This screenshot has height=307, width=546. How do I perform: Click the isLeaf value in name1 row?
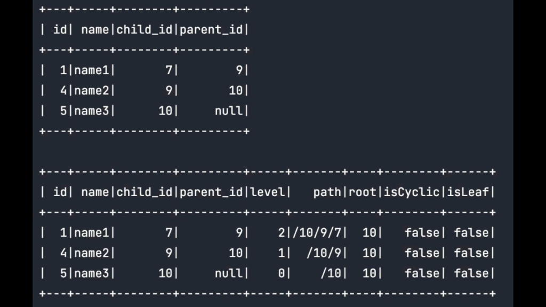click(471, 232)
